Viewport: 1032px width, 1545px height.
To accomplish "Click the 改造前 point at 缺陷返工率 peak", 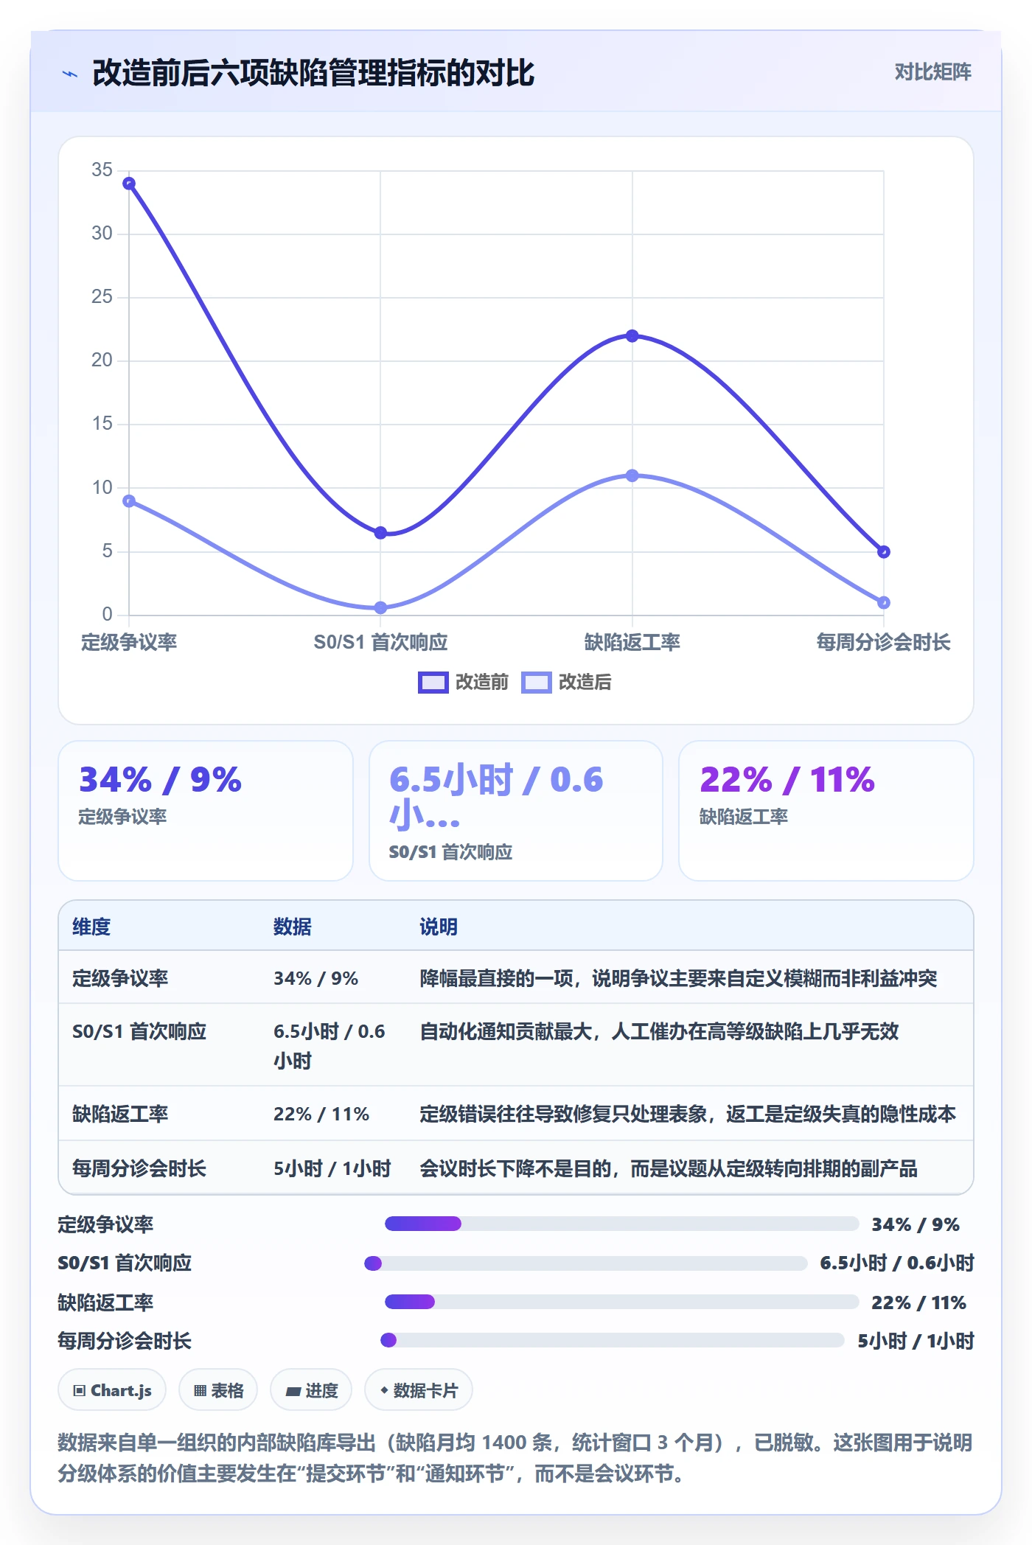I will (x=632, y=336).
